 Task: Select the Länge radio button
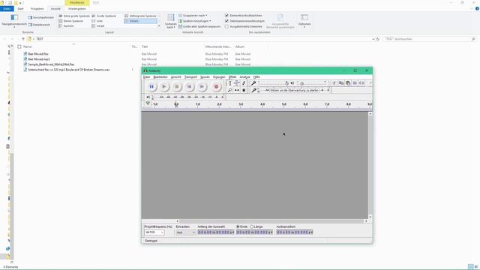point(252,226)
